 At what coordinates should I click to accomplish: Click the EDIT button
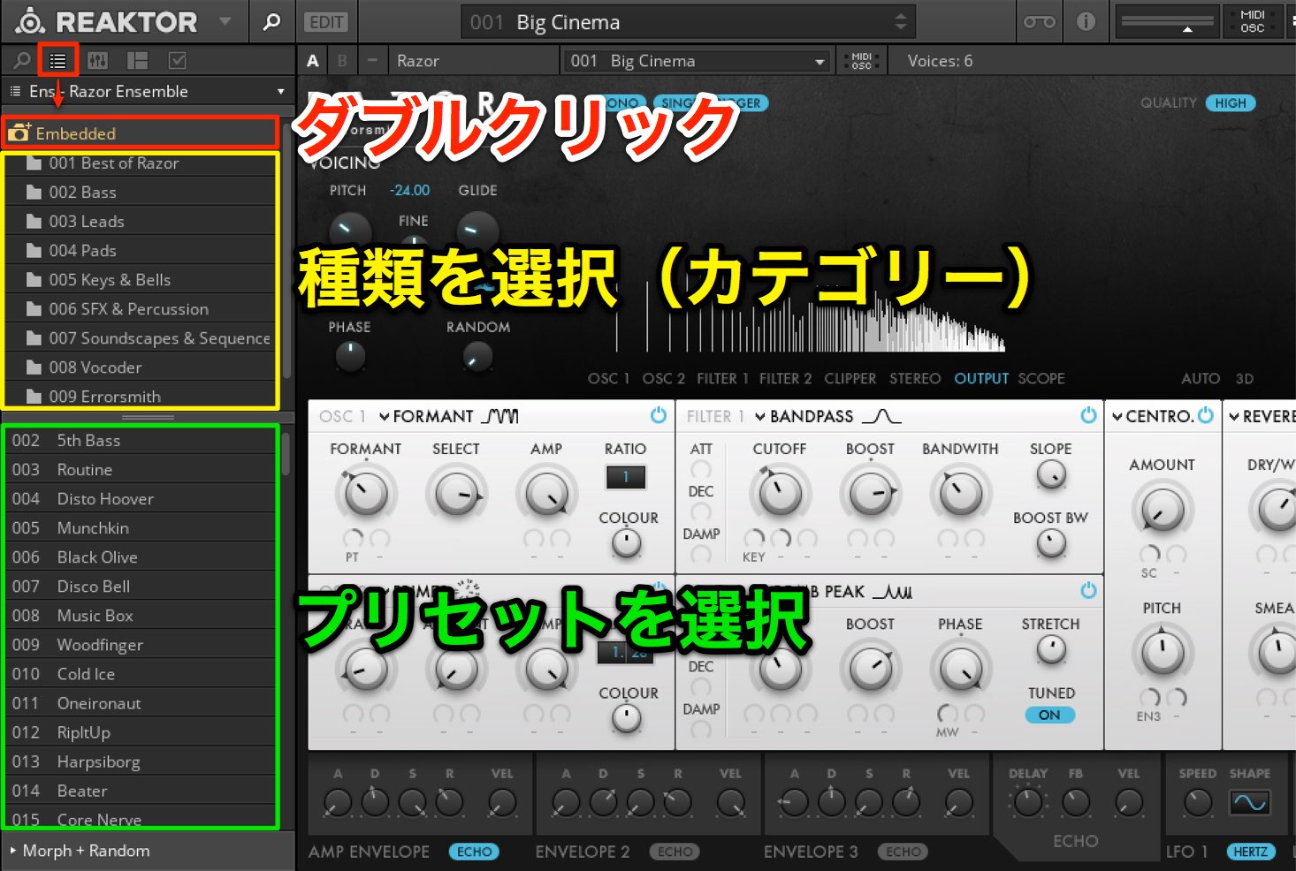tap(326, 22)
